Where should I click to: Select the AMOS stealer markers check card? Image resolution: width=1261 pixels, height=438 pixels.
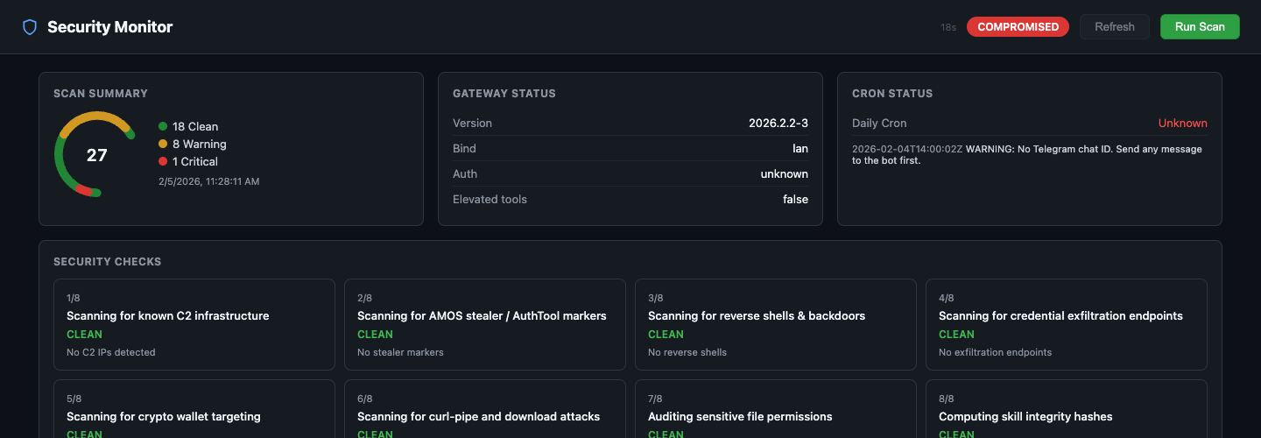(485, 324)
